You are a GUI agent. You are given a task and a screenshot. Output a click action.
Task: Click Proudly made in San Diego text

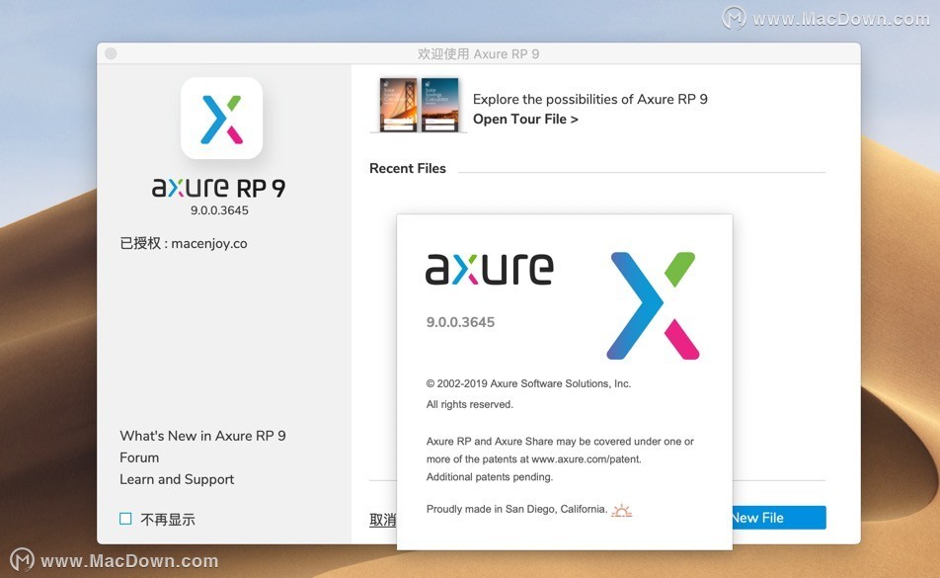point(516,509)
